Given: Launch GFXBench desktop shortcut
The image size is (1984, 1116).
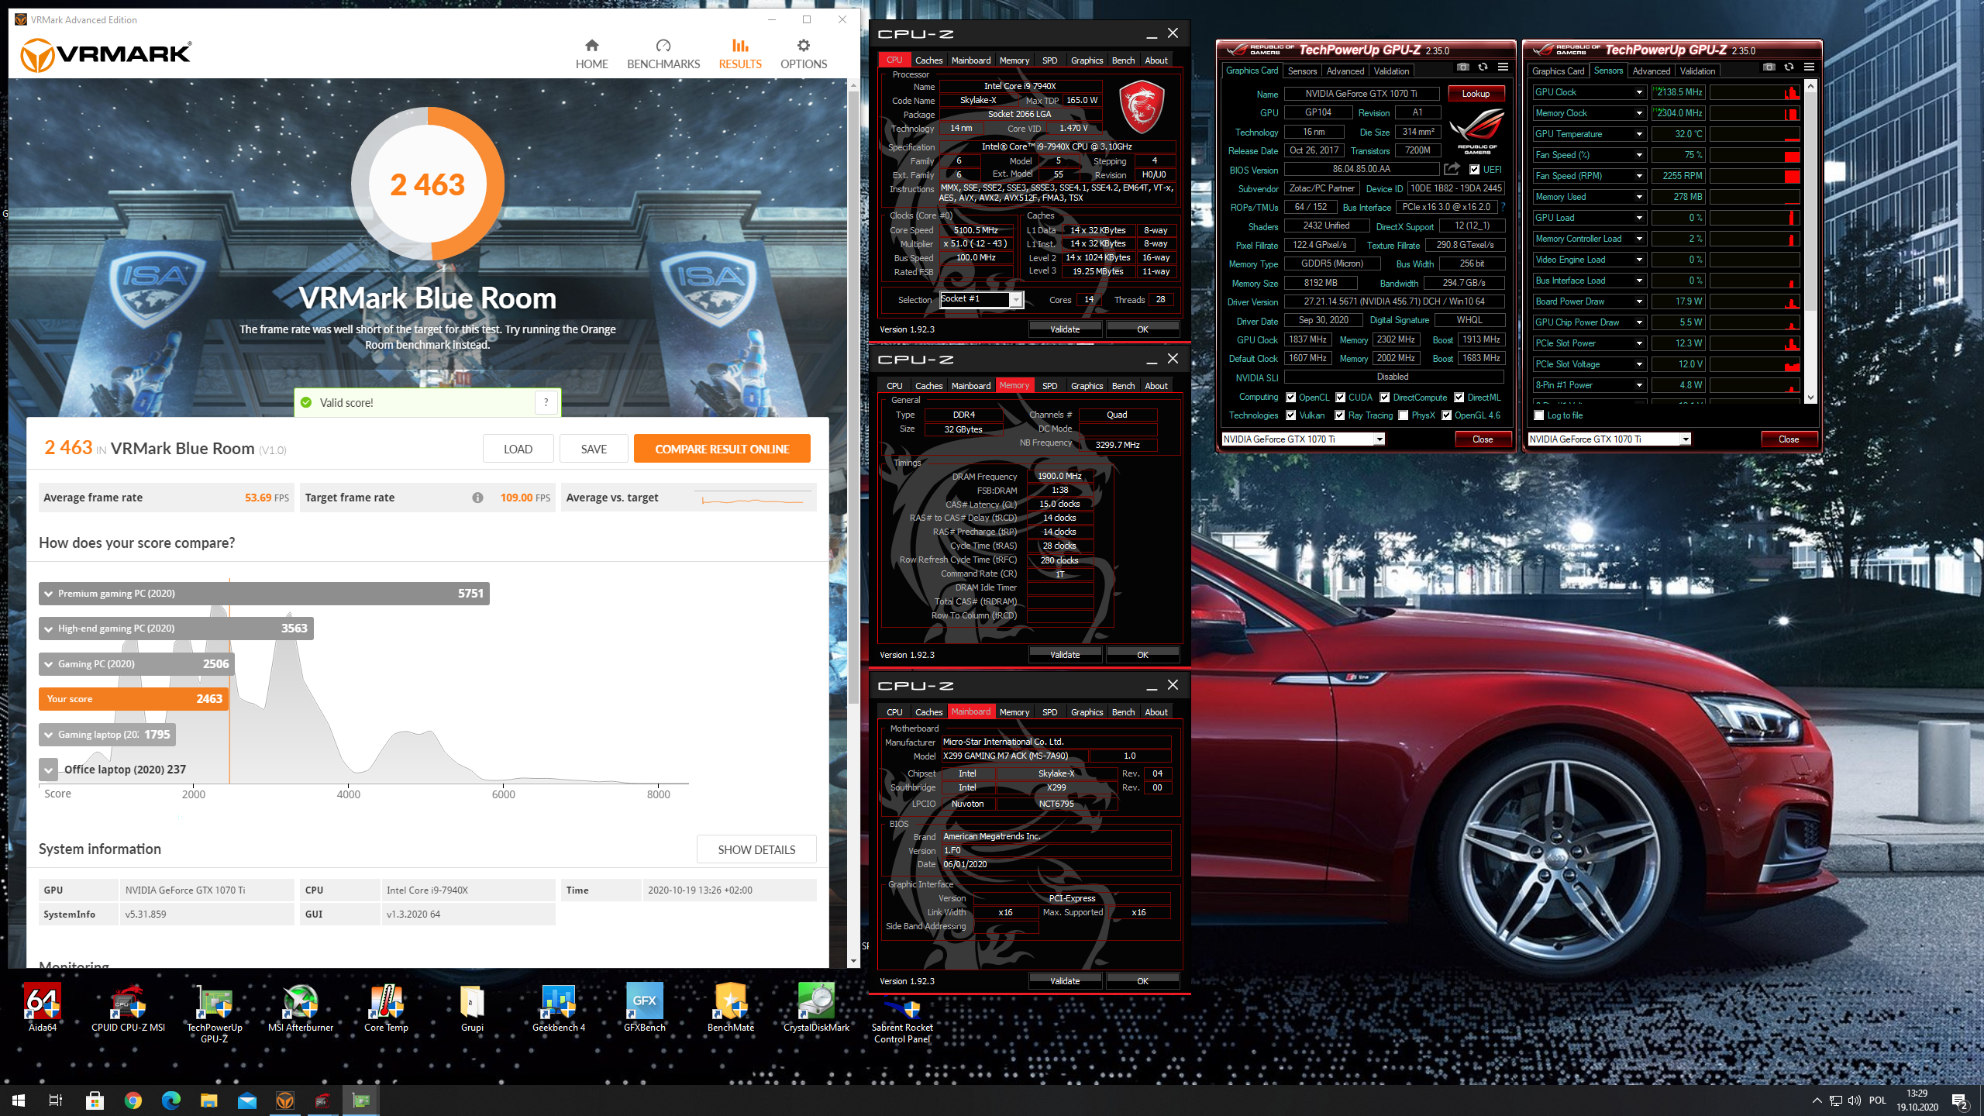Looking at the screenshot, I should pos(645,1007).
